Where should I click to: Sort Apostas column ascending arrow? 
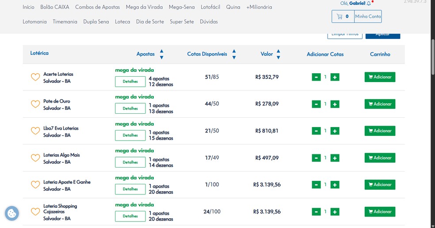click(x=161, y=51)
